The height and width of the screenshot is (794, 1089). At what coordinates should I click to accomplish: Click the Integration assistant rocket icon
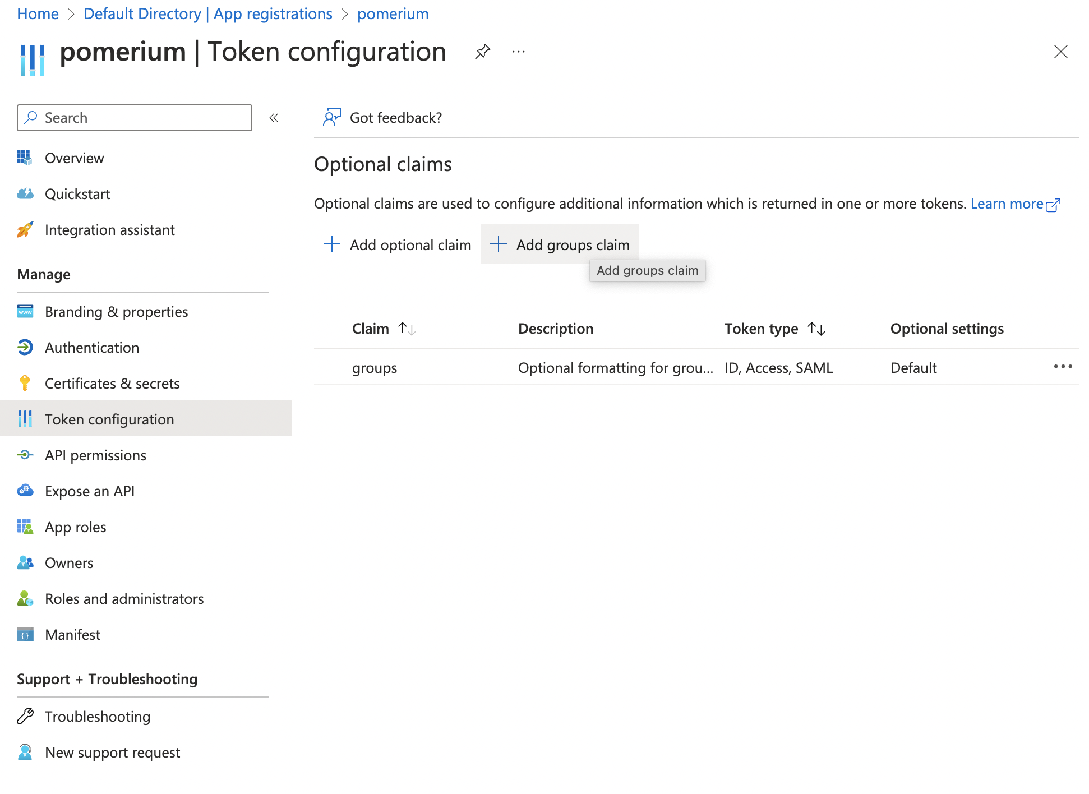pos(25,230)
